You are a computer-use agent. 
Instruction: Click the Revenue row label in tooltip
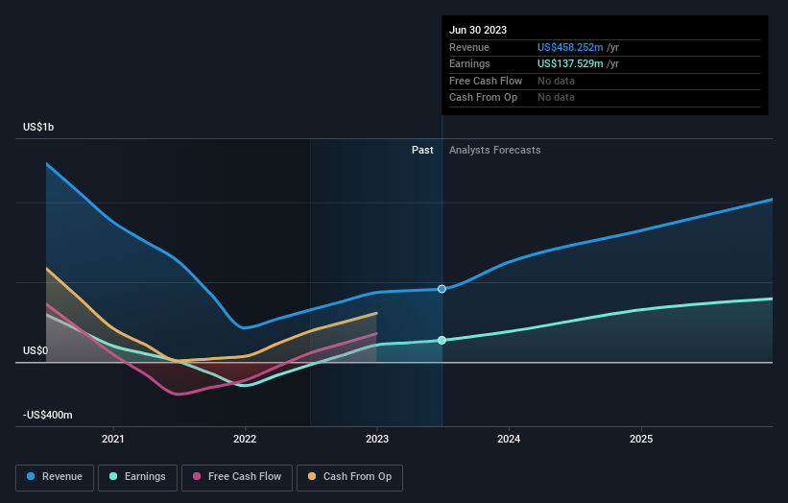coord(469,47)
